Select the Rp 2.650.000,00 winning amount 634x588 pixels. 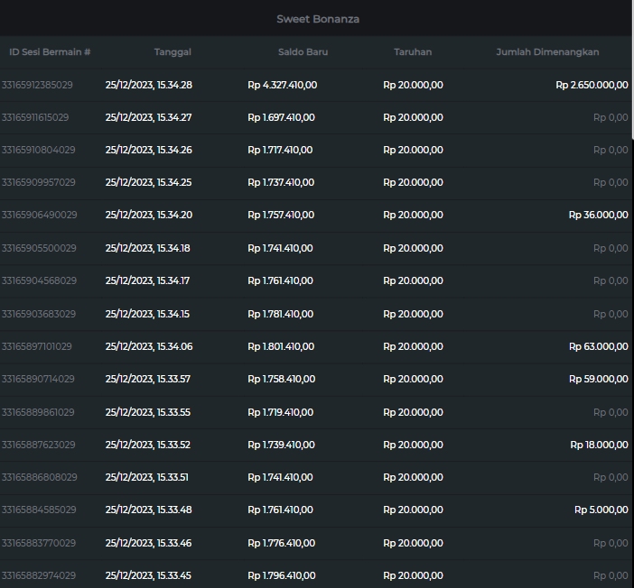(x=592, y=86)
